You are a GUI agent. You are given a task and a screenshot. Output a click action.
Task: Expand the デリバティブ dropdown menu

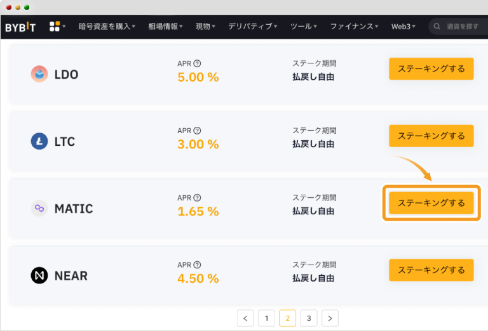pyautogui.click(x=252, y=27)
